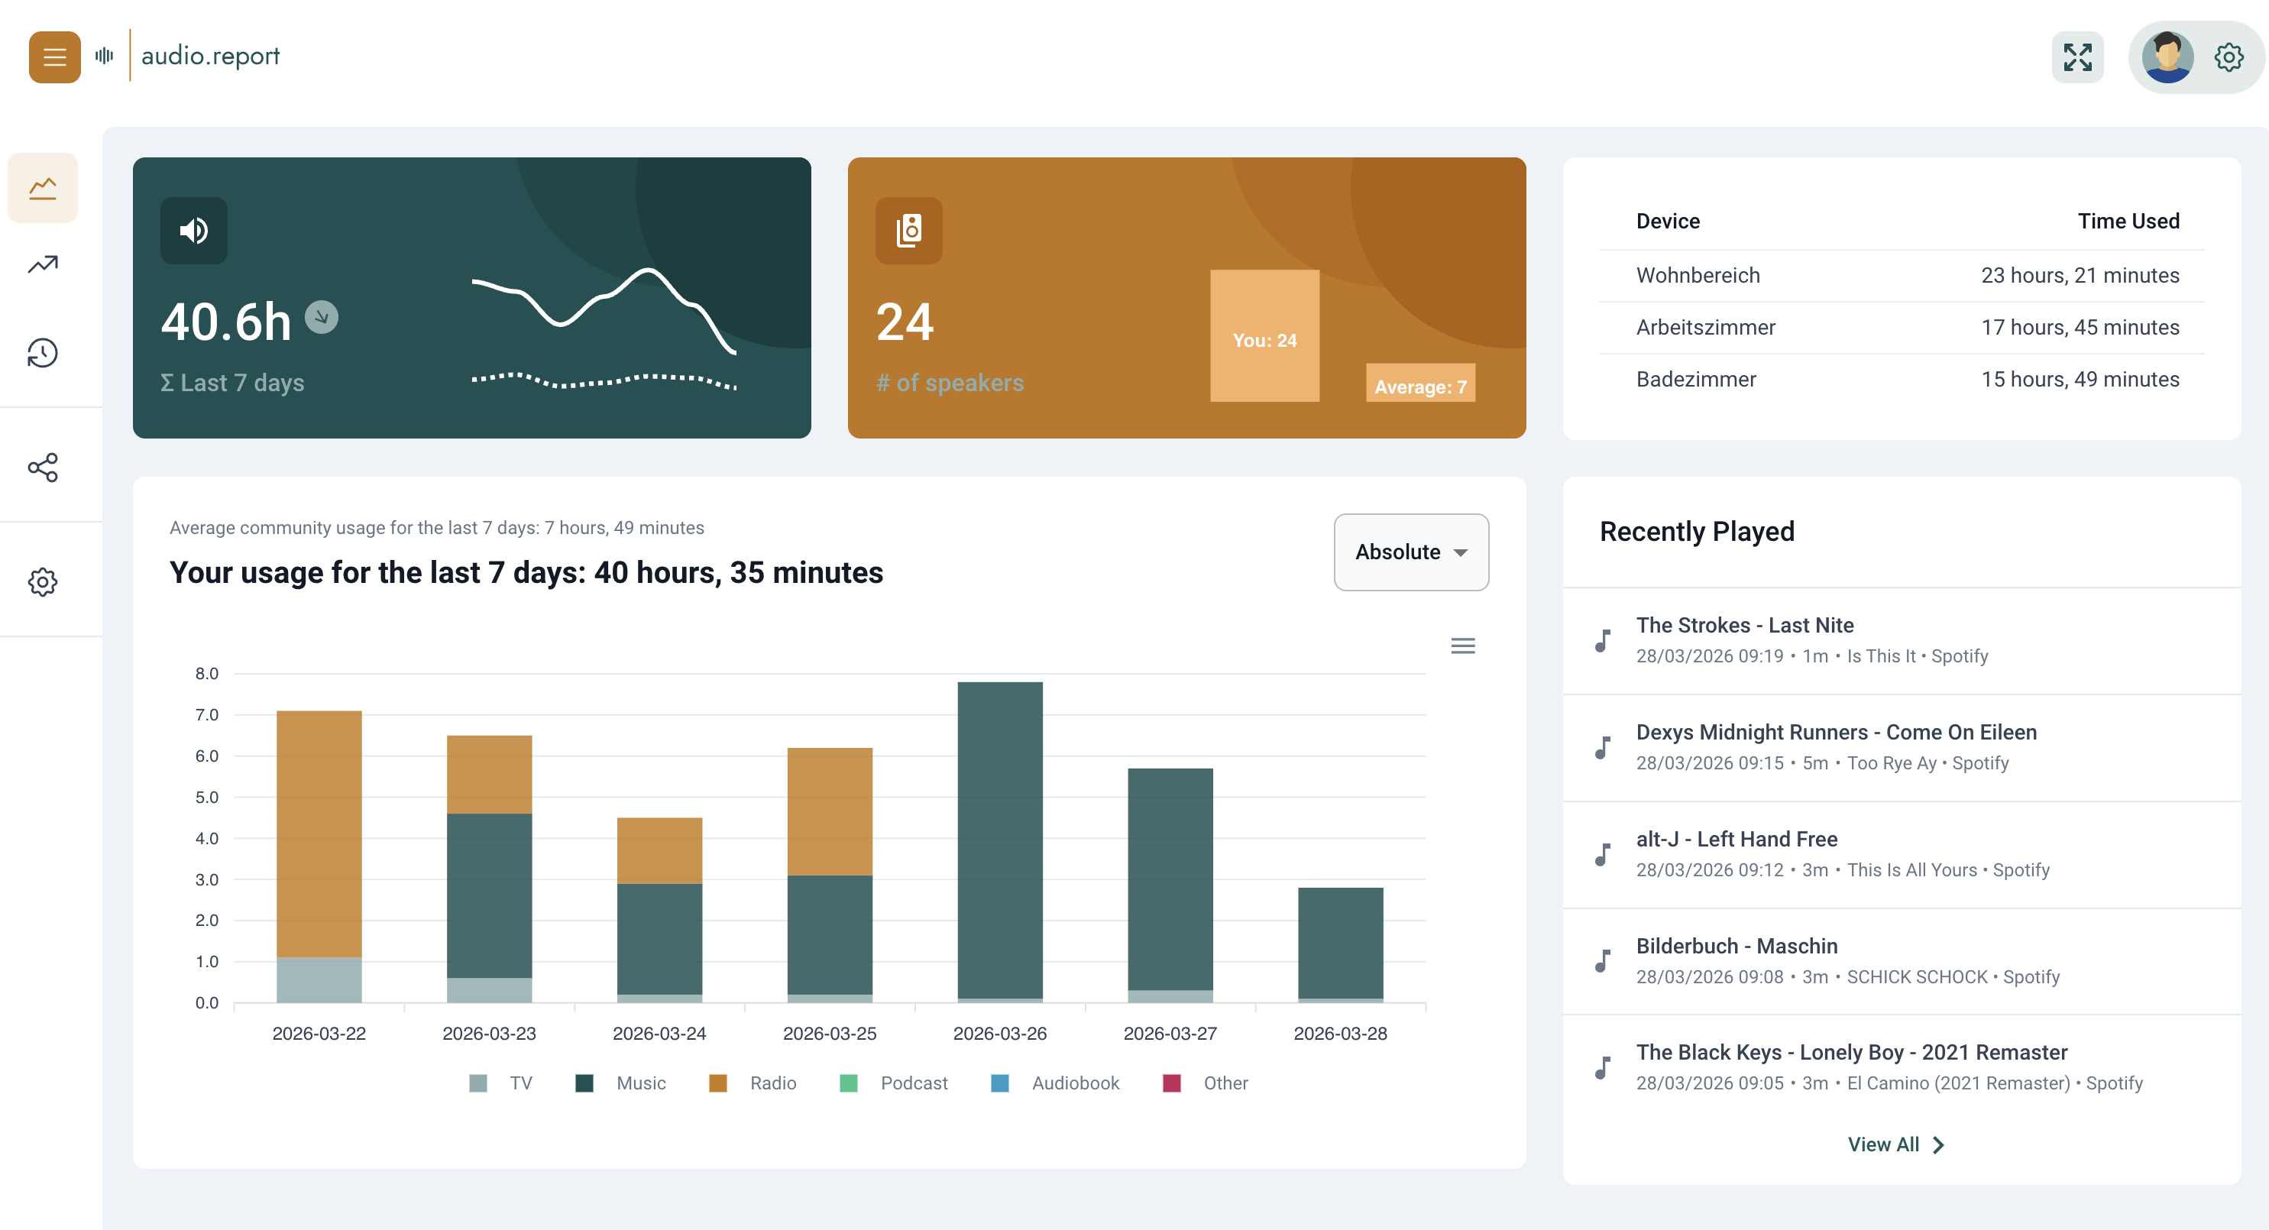Open the share sidebar icon
Viewport: 2269px width, 1230px height.
pyautogui.click(x=42, y=467)
